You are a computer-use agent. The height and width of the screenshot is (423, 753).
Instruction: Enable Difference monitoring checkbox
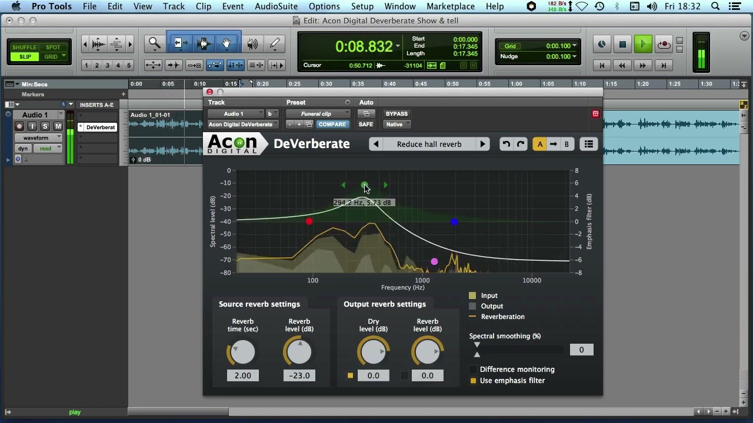click(x=473, y=370)
